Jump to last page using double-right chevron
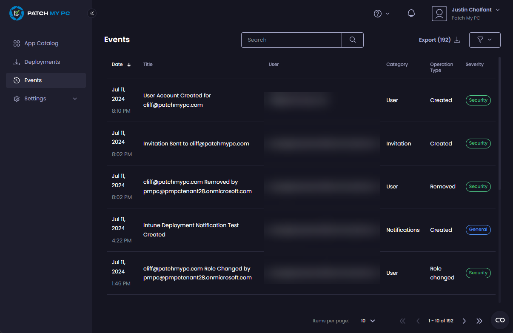This screenshot has height=333, width=513. tap(479, 321)
